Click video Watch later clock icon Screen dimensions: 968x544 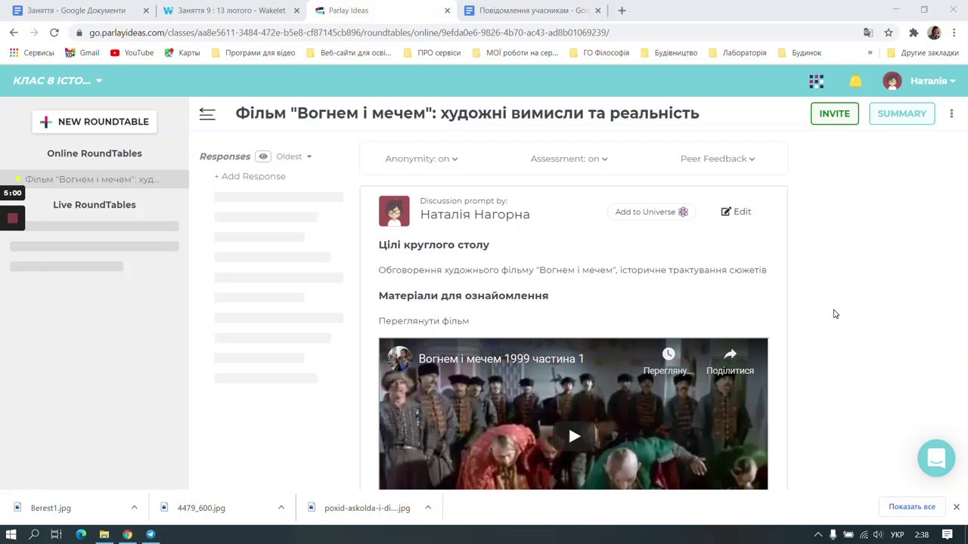point(668,354)
